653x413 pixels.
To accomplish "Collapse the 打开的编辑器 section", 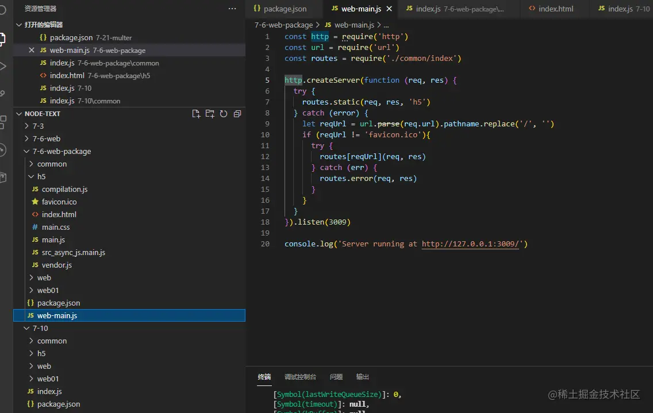I will coord(19,25).
